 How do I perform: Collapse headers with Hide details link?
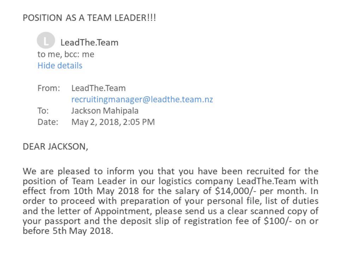[x=60, y=65]
